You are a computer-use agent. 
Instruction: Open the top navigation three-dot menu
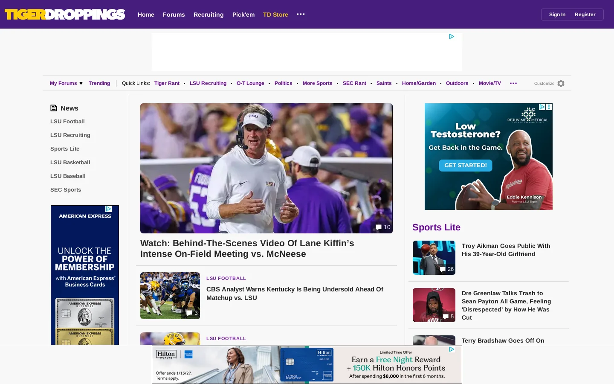pyautogui.click(x=301, y=14)
